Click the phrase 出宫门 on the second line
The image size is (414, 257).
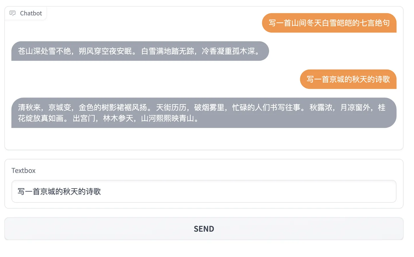pyautogui.click(x=84, y=119)
